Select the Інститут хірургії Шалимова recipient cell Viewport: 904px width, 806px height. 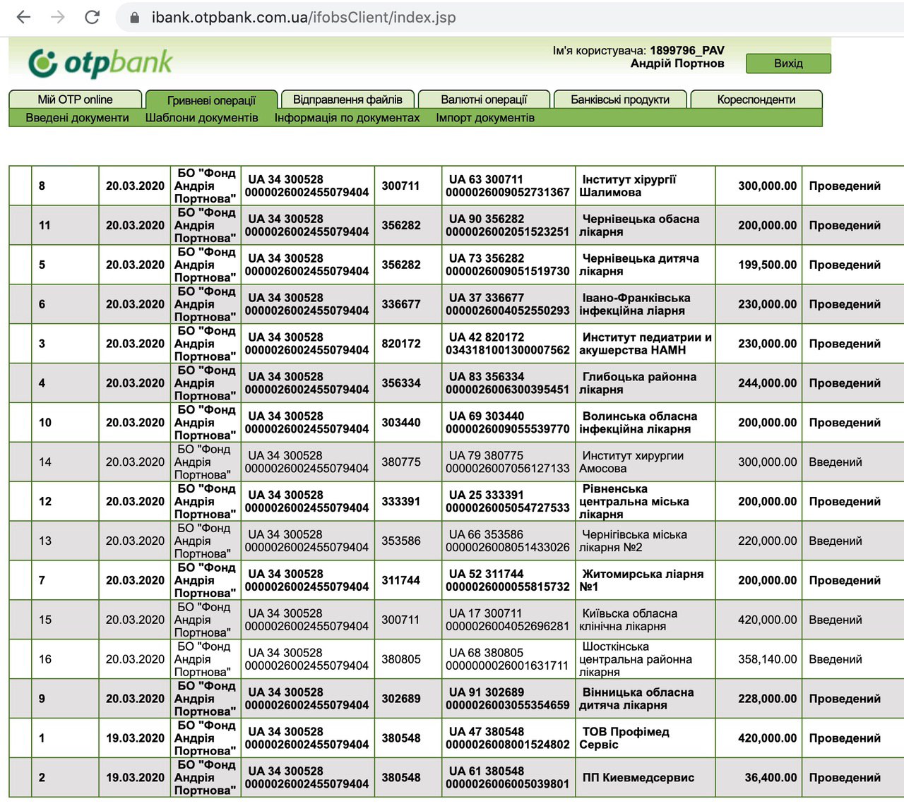coord(646,186)
